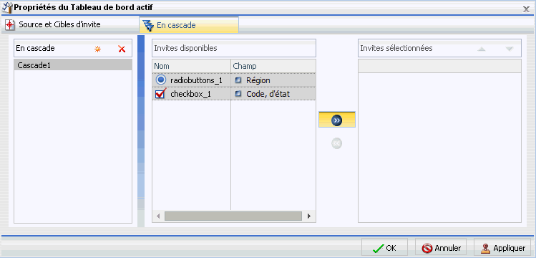Image resolution: width=536 pixels, height=258 pixels.
Task: Select the checkbox_1 checkbox icon
Action: tap(160, 93)
